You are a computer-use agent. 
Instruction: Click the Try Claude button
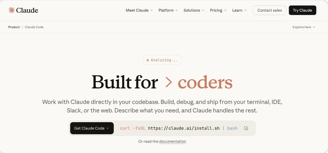[302, 10]
